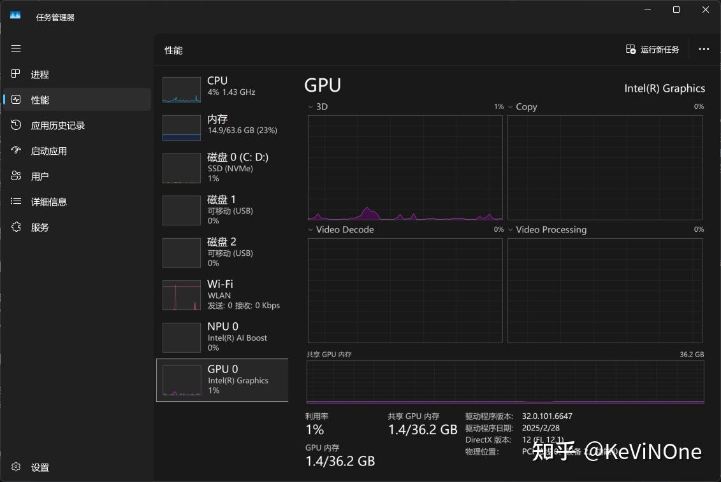The height and width of the screenshot is (482, 721).
Task: Select the NPU 0 entry
Action: tap(222, 337)
